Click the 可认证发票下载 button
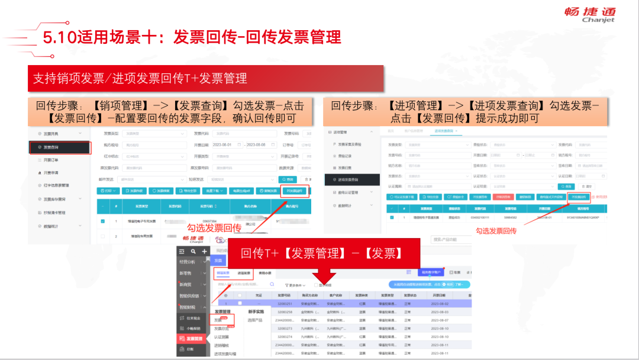639x360 pixels. point(402,197)
